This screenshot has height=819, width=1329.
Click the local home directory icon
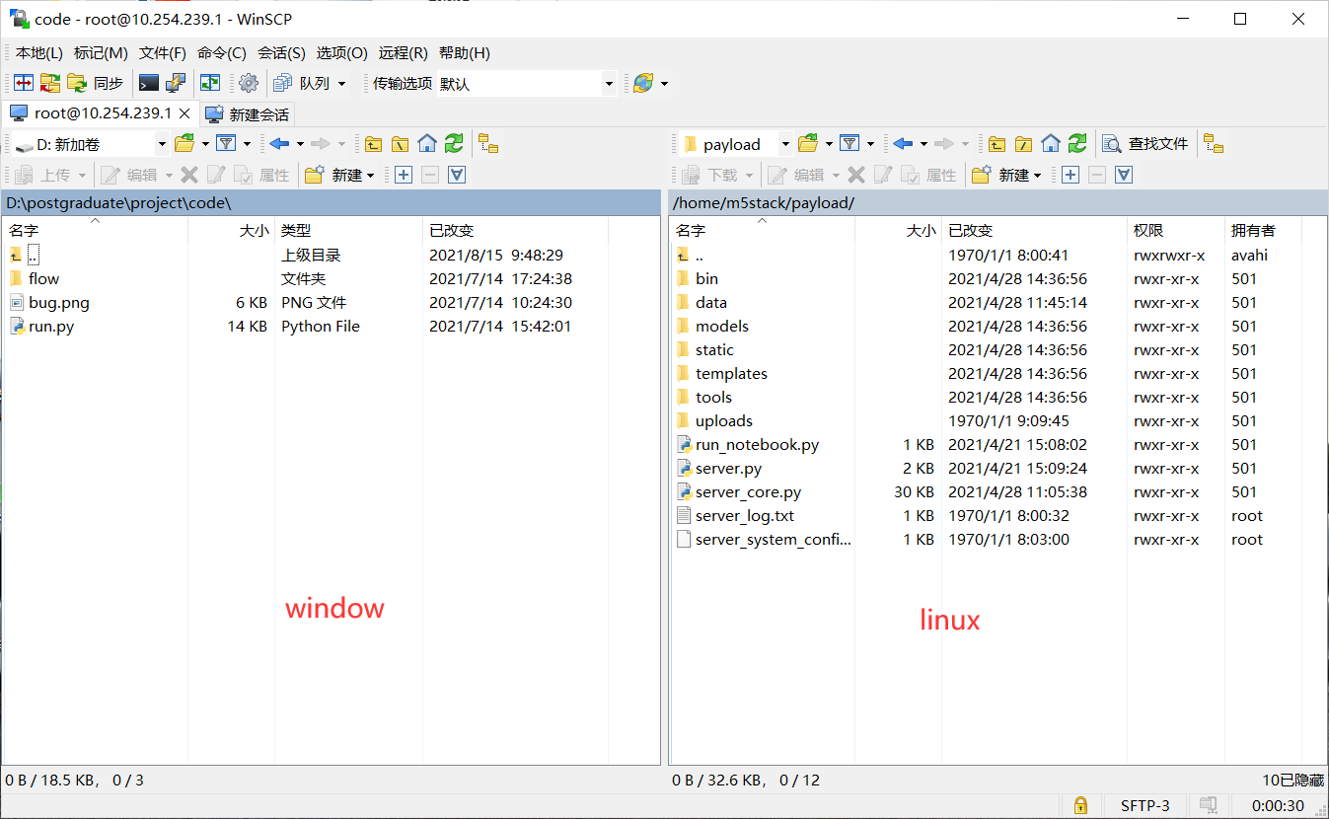(x=427, y=144)
